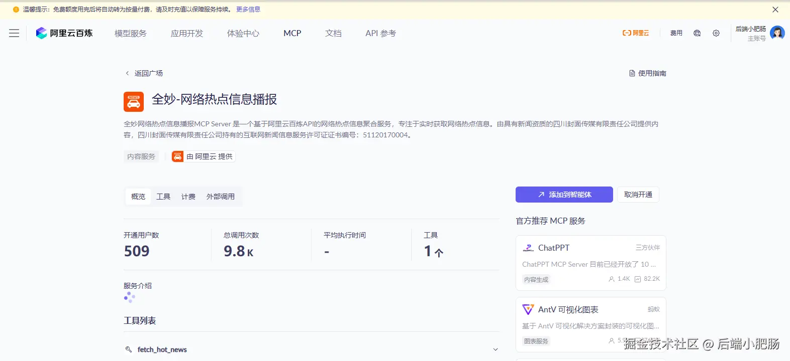
Task: Click the ChatPPT card logo
Action: 528,248
